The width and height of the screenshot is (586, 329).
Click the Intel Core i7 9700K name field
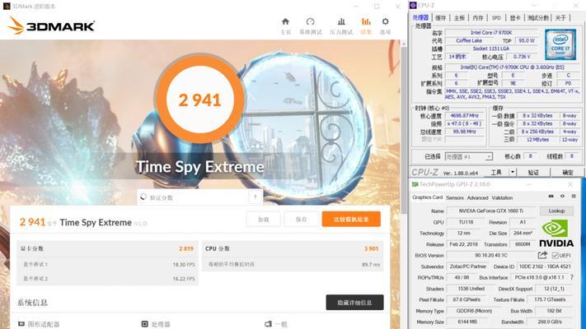(x=491, y=33)
